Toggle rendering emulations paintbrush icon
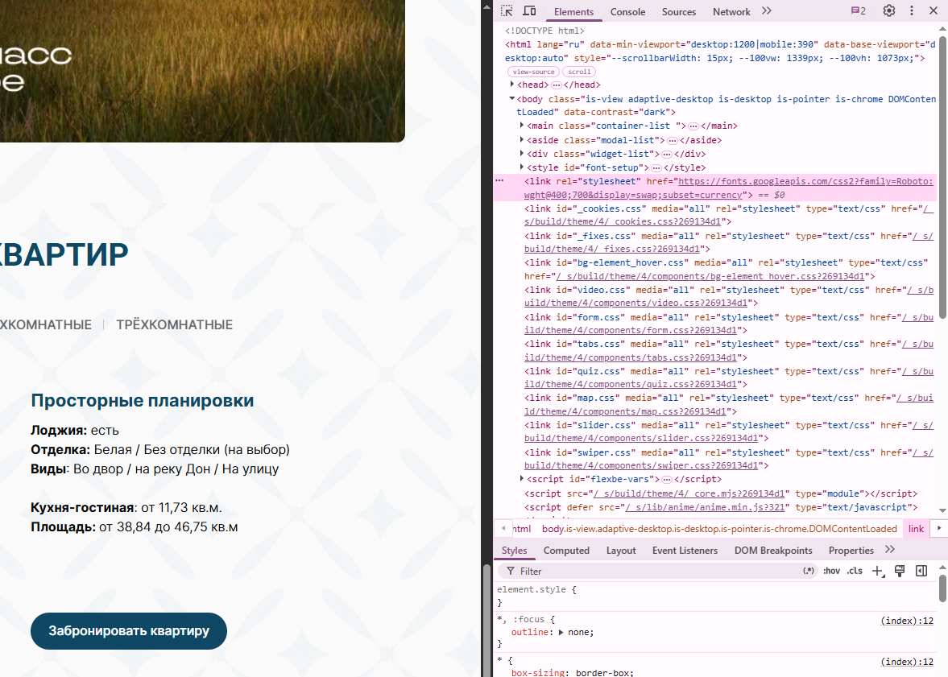Screen dimensions: 948x677 point(900,571)
